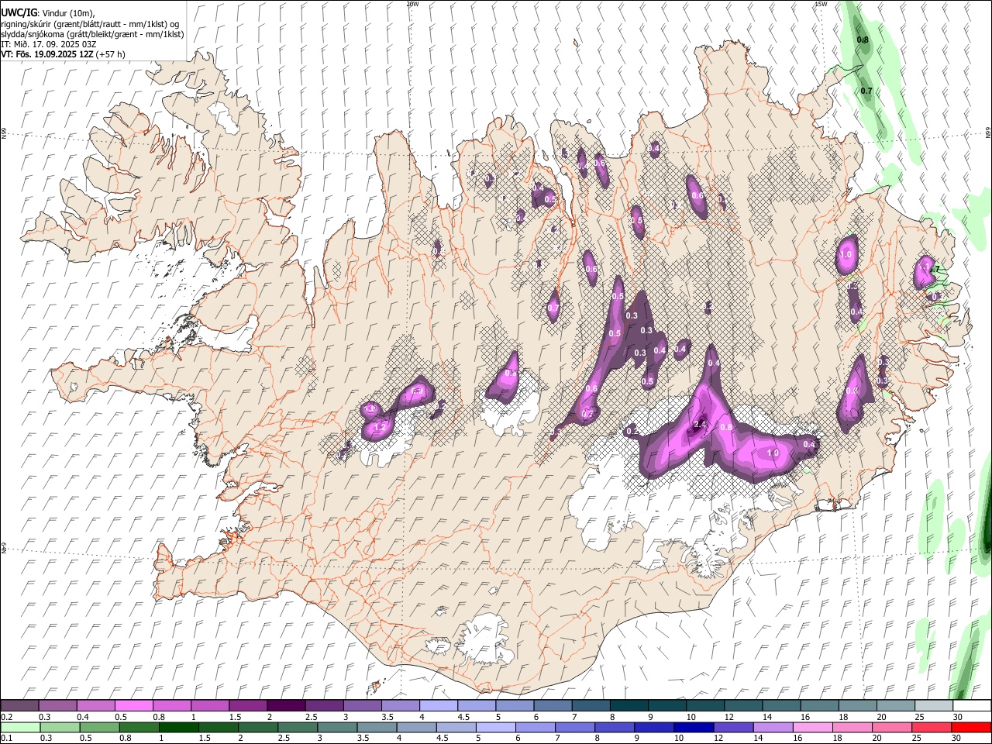
Task: Click the red 25–30 lower scale swatch
Action: 932,727
